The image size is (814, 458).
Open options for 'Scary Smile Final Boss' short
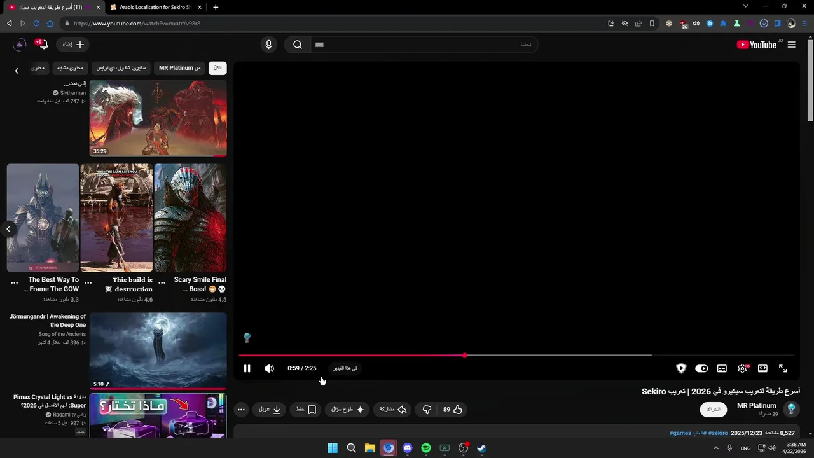162,283
